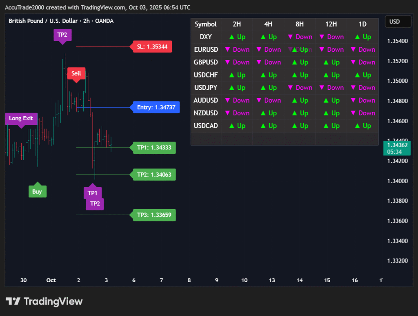
Task: Click the green up arrow in DXY 2H cell
Action: click(231, 37)
